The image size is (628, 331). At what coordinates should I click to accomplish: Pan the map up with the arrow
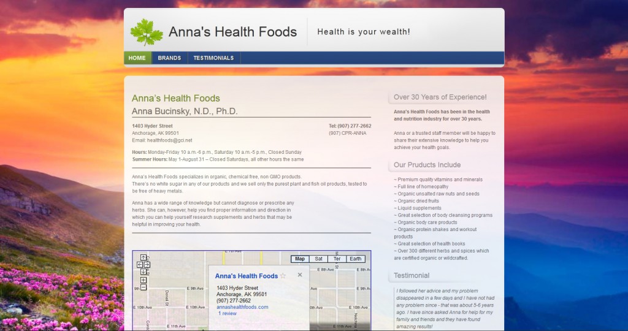tap(144, 257)
